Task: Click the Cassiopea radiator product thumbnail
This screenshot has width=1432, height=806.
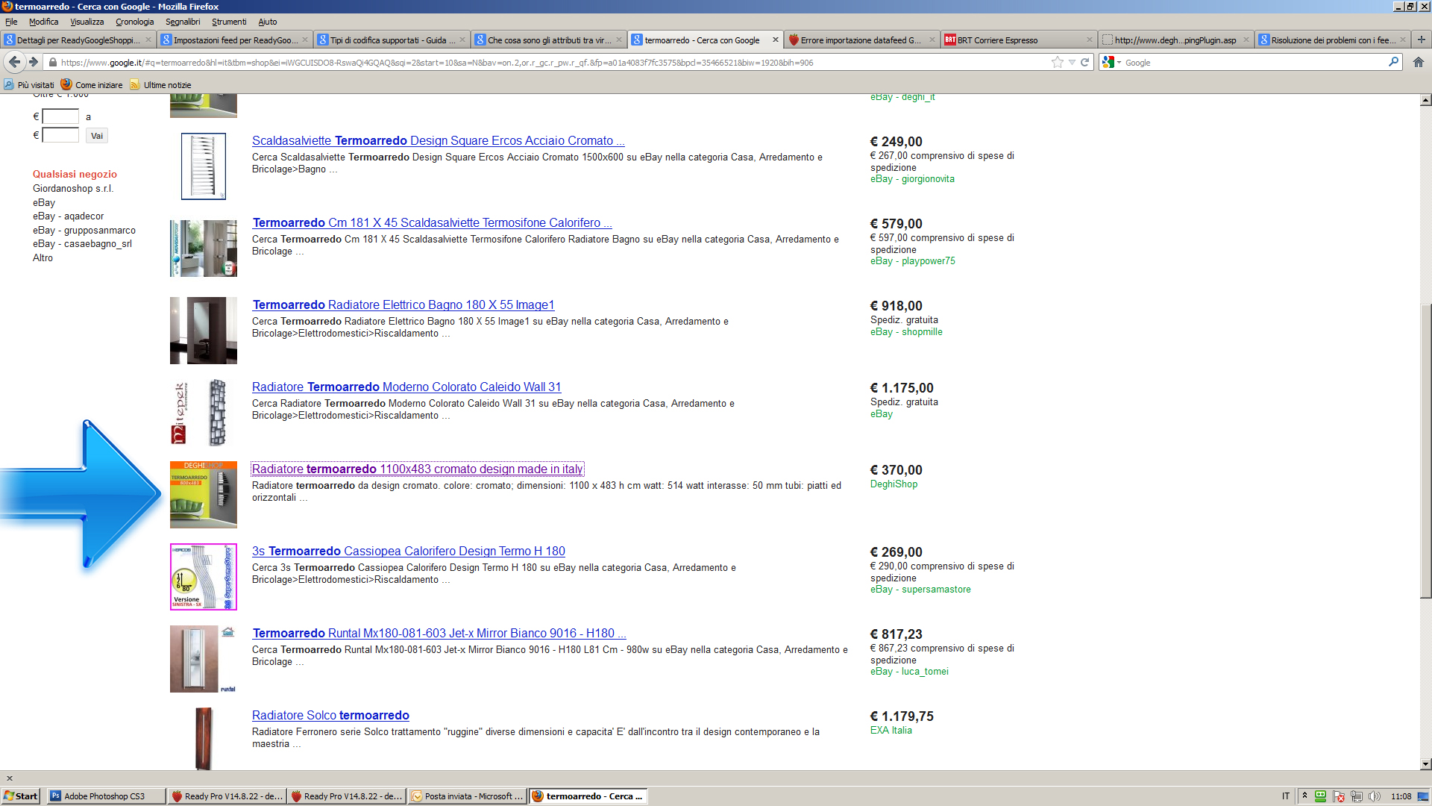Action: 204,577
